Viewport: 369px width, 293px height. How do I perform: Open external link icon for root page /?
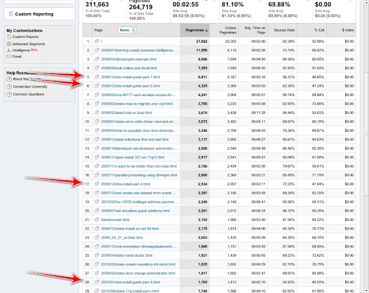click(96, 41)
